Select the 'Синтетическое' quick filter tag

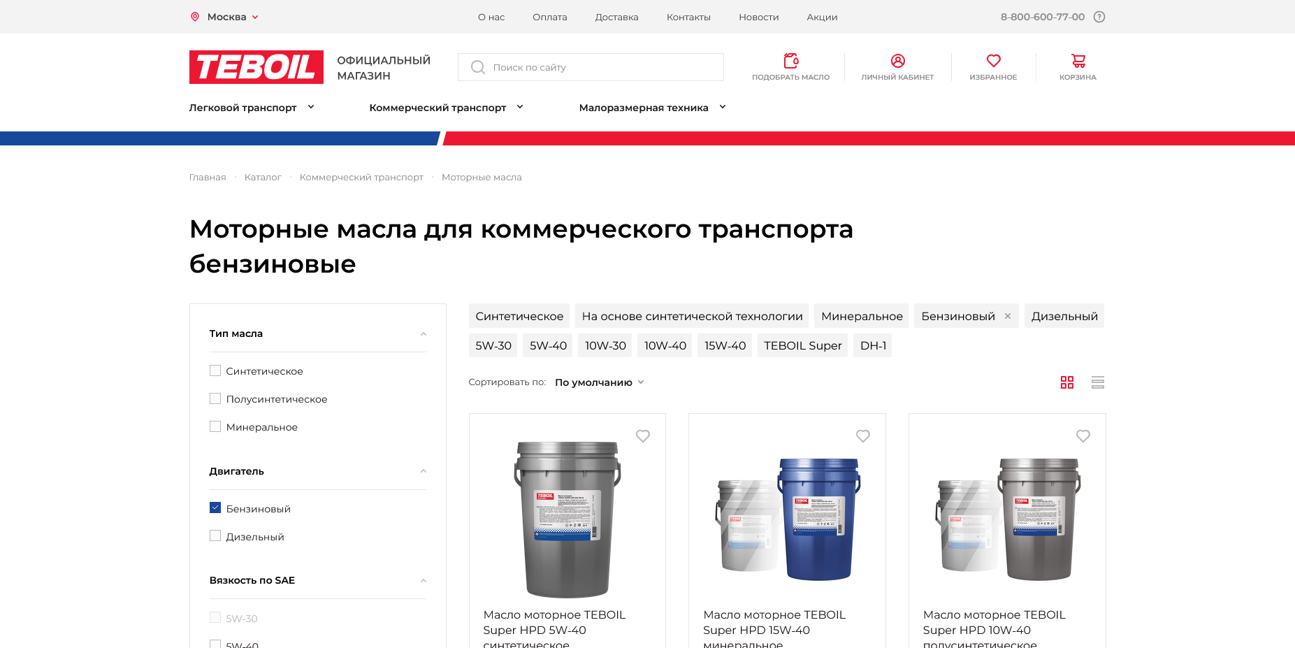519,316
